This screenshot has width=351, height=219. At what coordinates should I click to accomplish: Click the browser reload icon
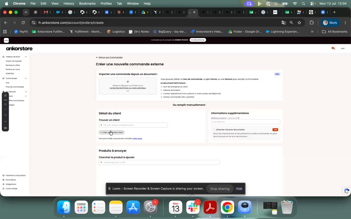click(x=23, y=23)
